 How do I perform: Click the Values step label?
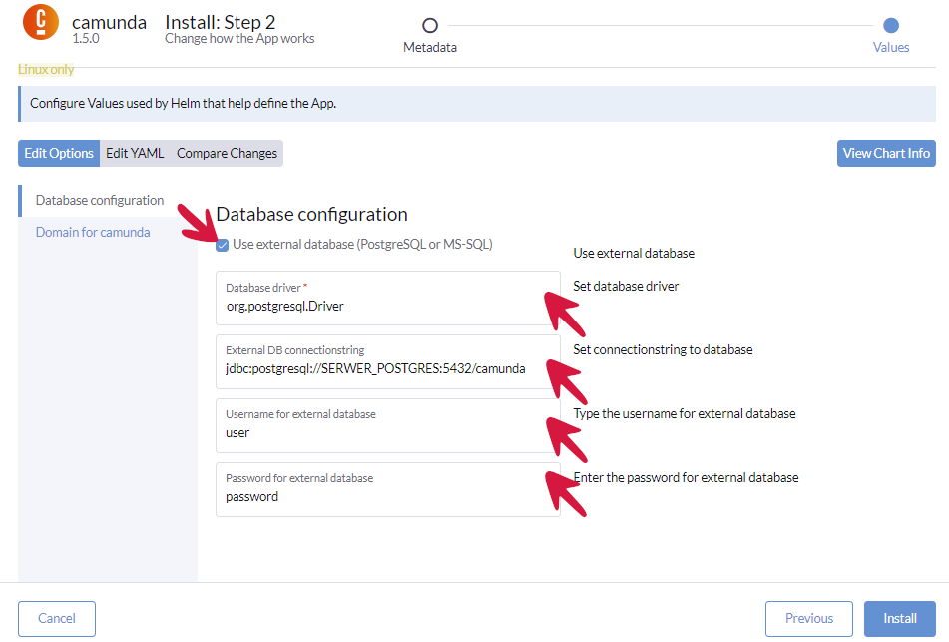point(891,47)
